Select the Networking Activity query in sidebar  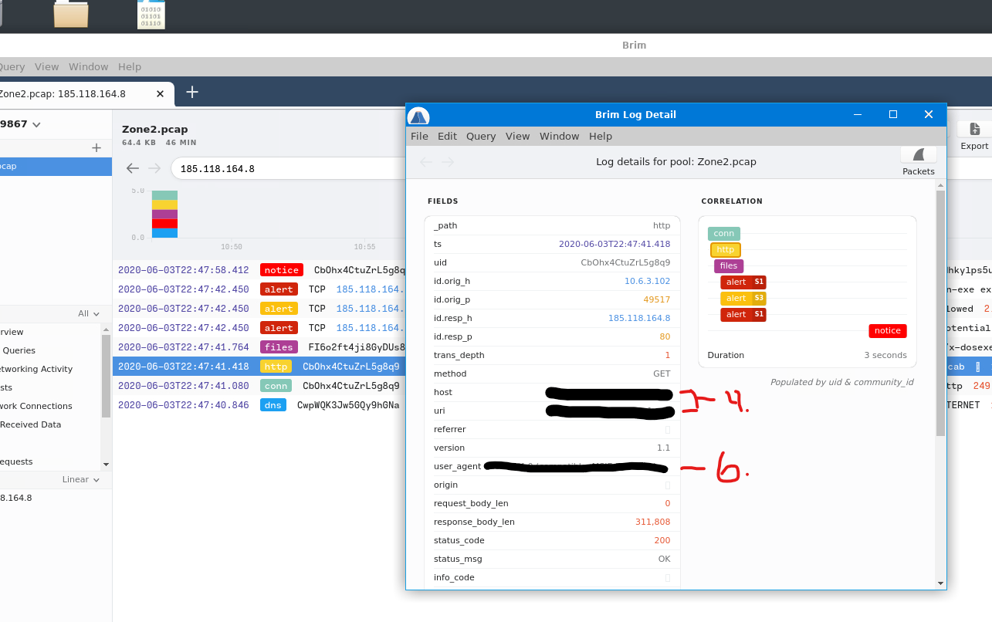[37, 369]
